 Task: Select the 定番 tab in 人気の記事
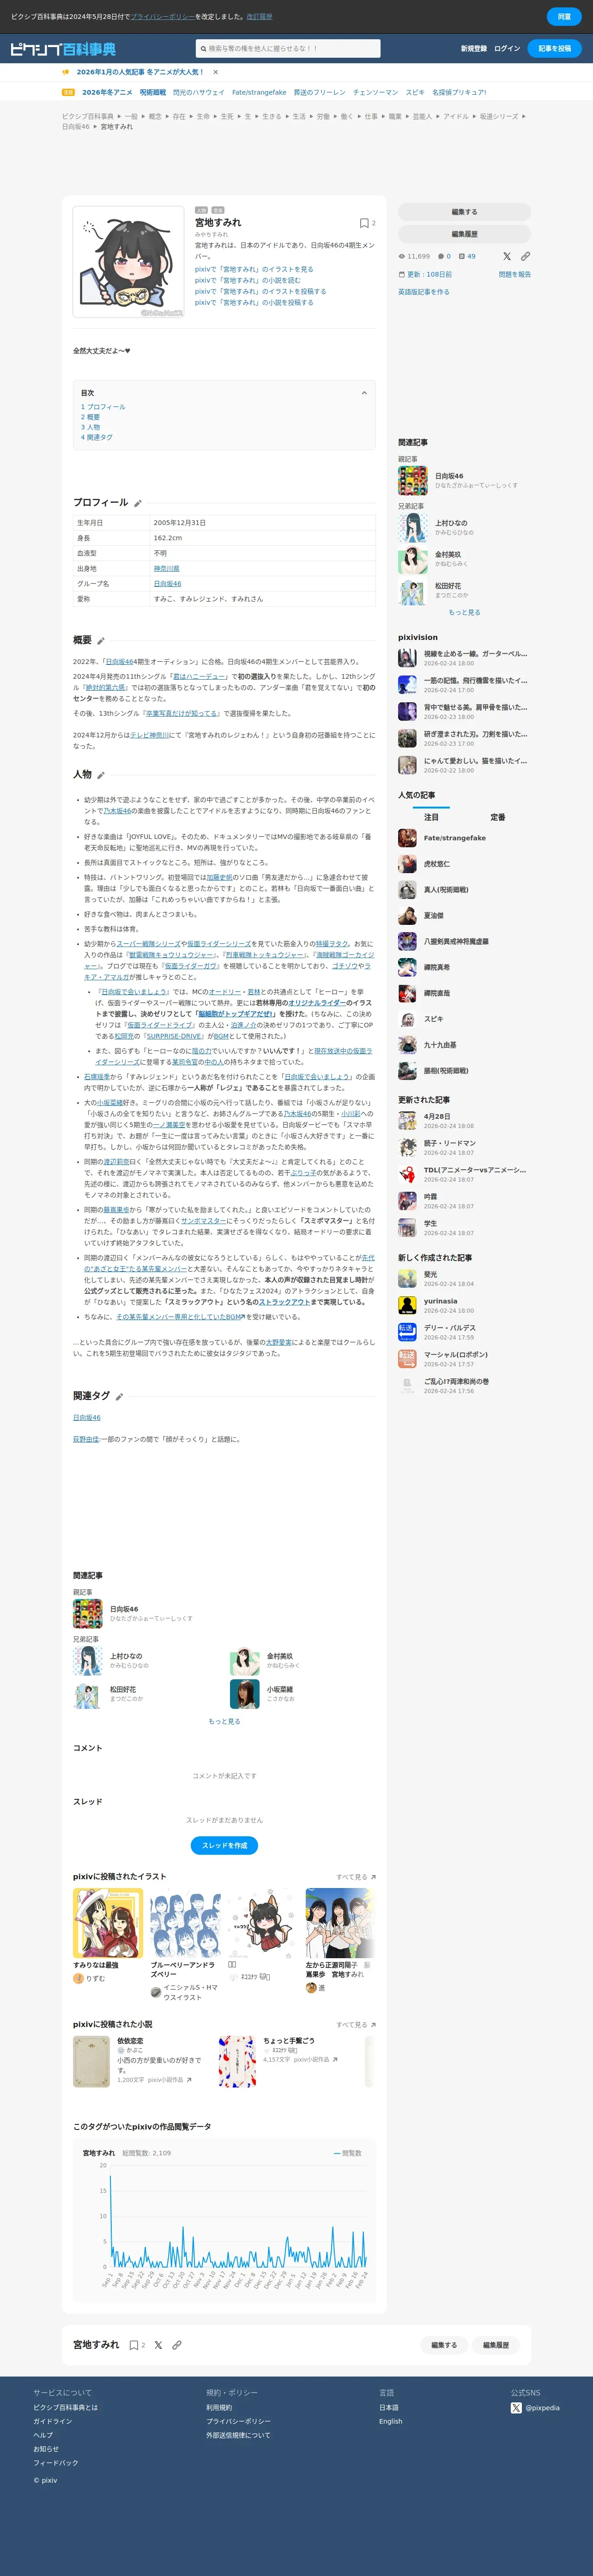point(498,817)
